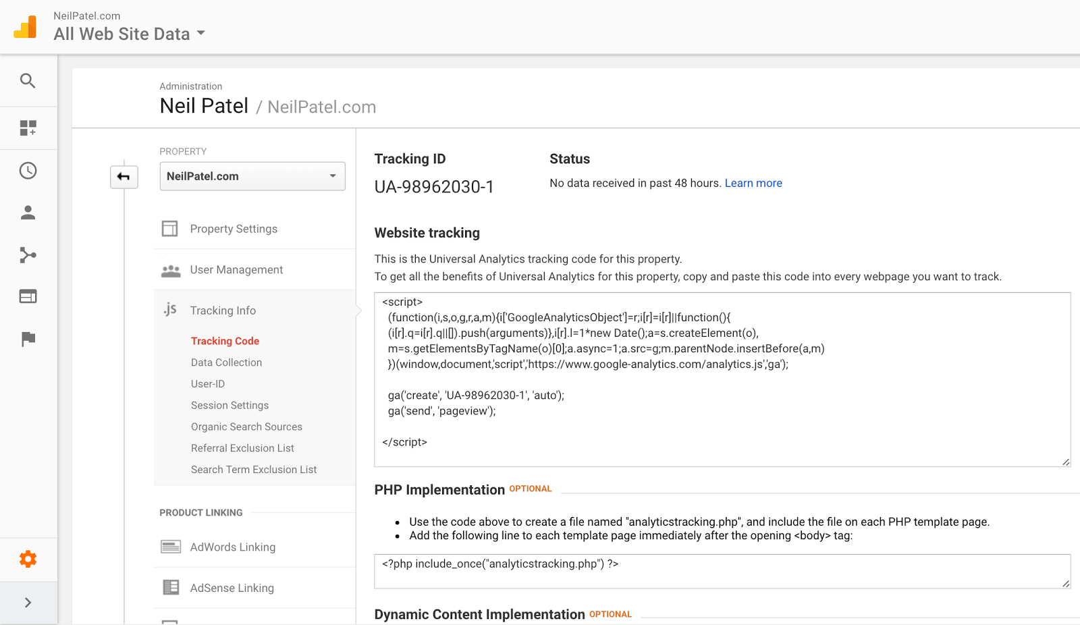The width and height of the screenshot is (1080, 625).
Task: Click the Google Analytics logo icon
Action: coord(26,27)
